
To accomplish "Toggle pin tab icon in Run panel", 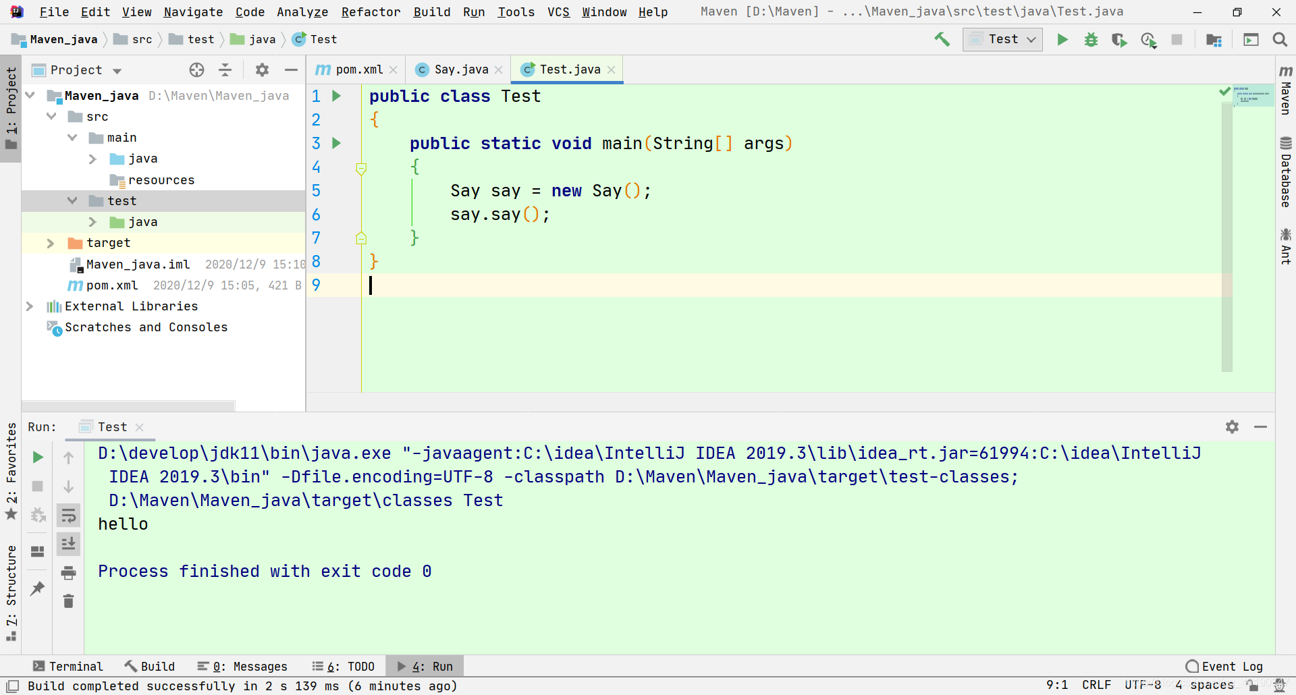I will [x=38, y=588].
